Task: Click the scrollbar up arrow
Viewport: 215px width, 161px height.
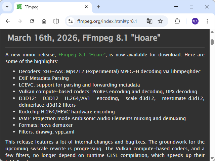Action: (x=212, y=32)
